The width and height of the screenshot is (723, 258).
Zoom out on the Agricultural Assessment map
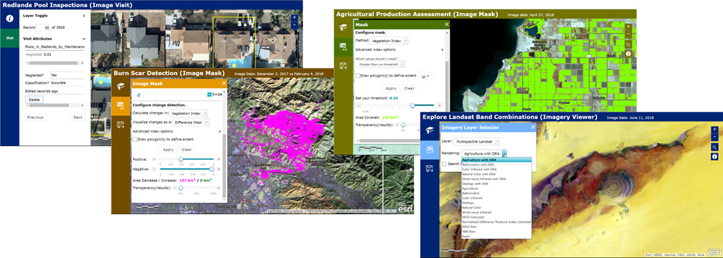tap(628, 34)
